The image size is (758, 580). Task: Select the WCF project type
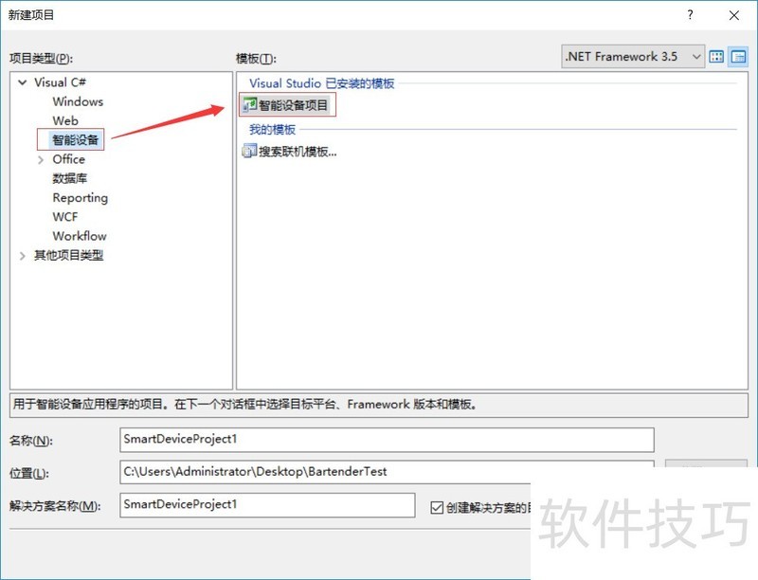[66, 216]
